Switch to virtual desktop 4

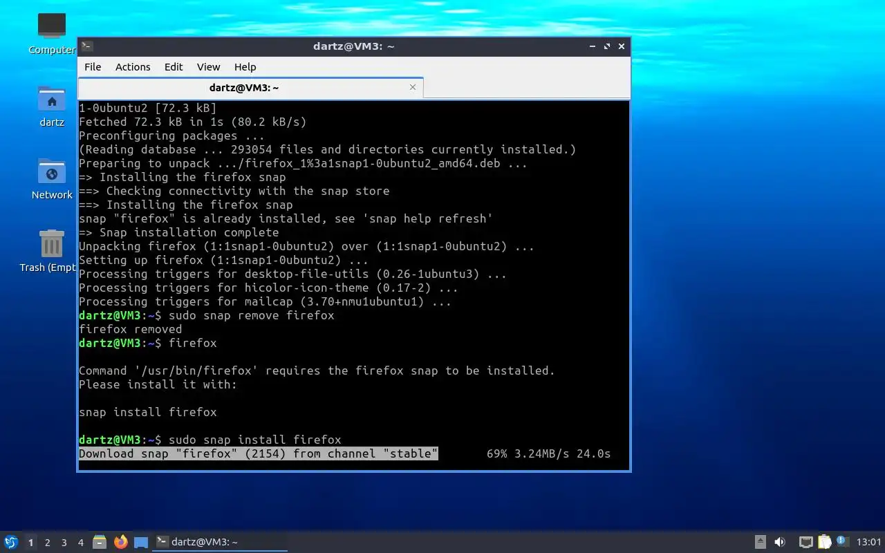pyautogui.click(x=80, y=543)
